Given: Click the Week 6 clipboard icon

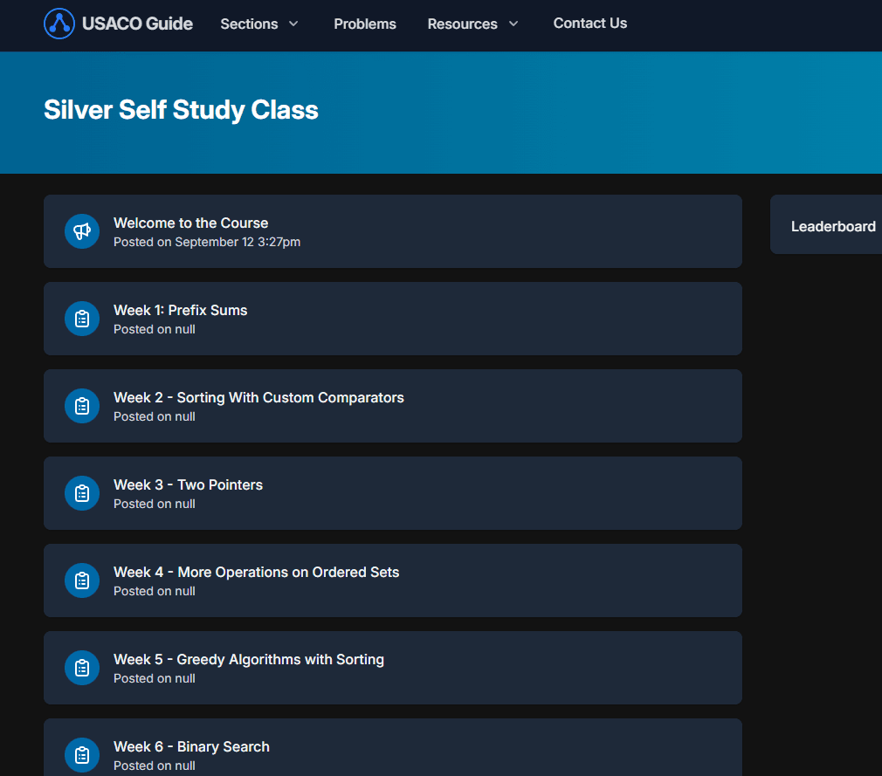Looking at the screenshot, I should point(82,755).
